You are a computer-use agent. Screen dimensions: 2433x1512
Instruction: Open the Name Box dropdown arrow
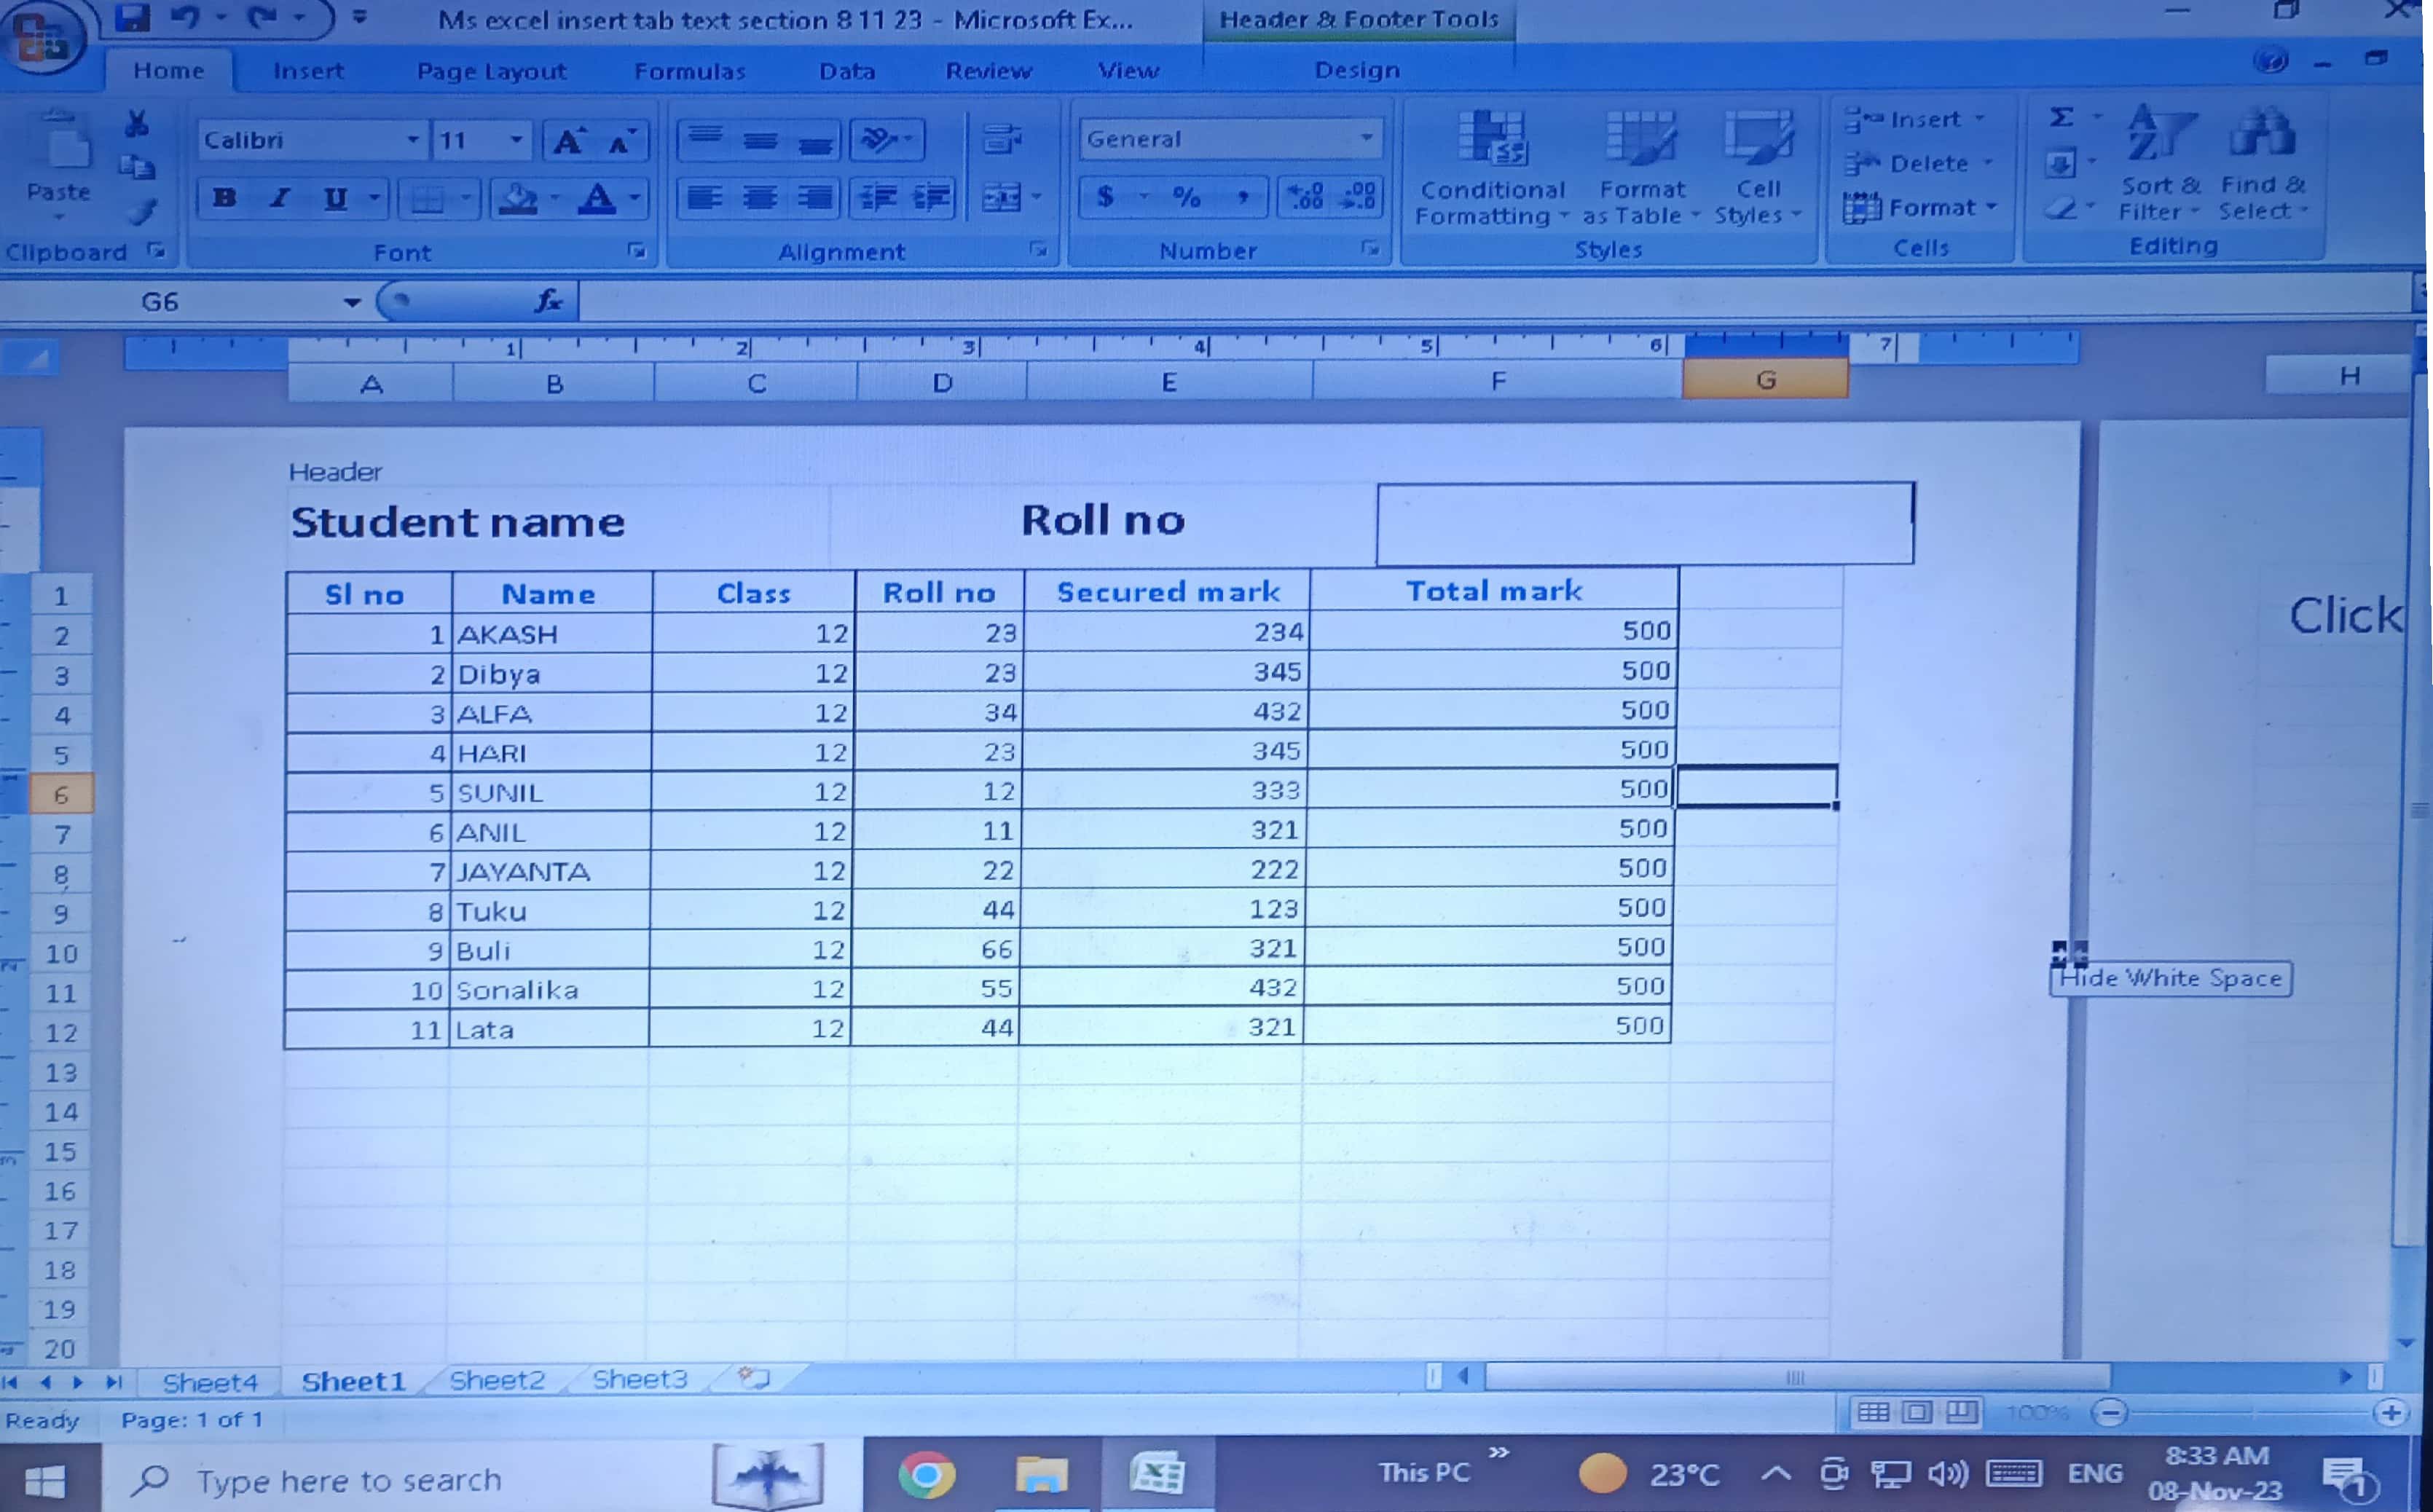click(351, 302)
